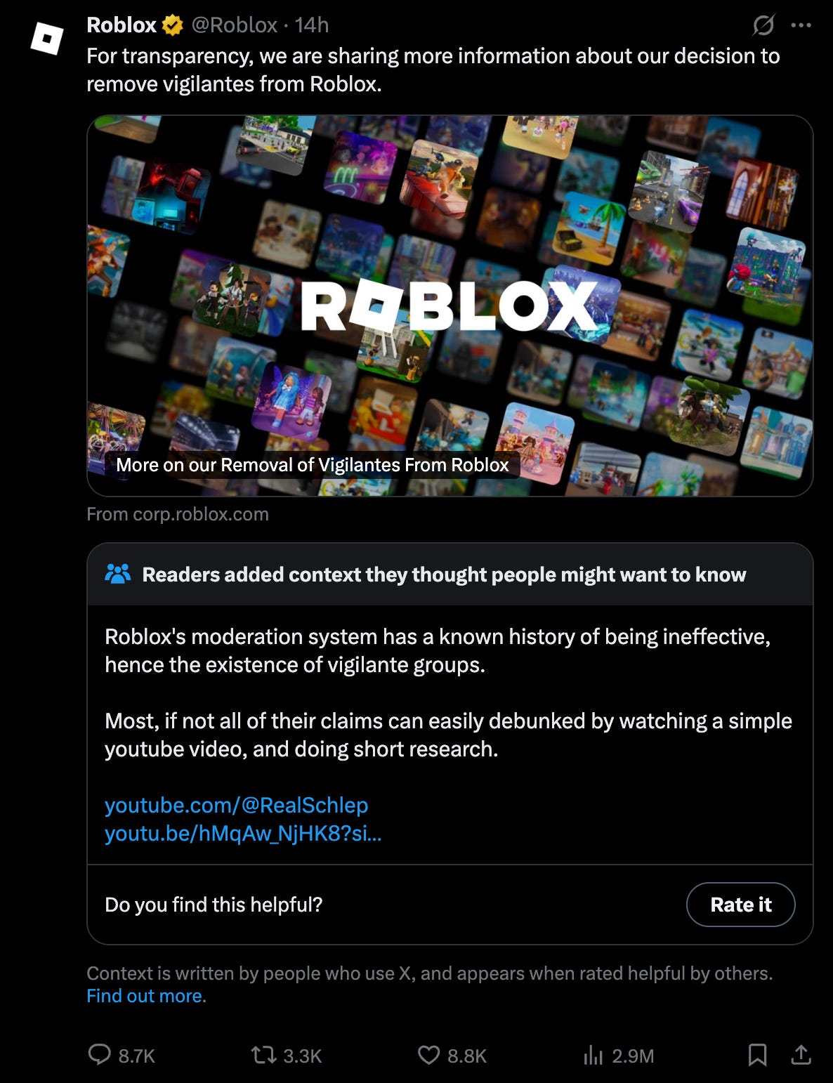Viewport: 833px width, 1083px height.
Task: Click the Roblox display name
Action: tap(122, 25)
